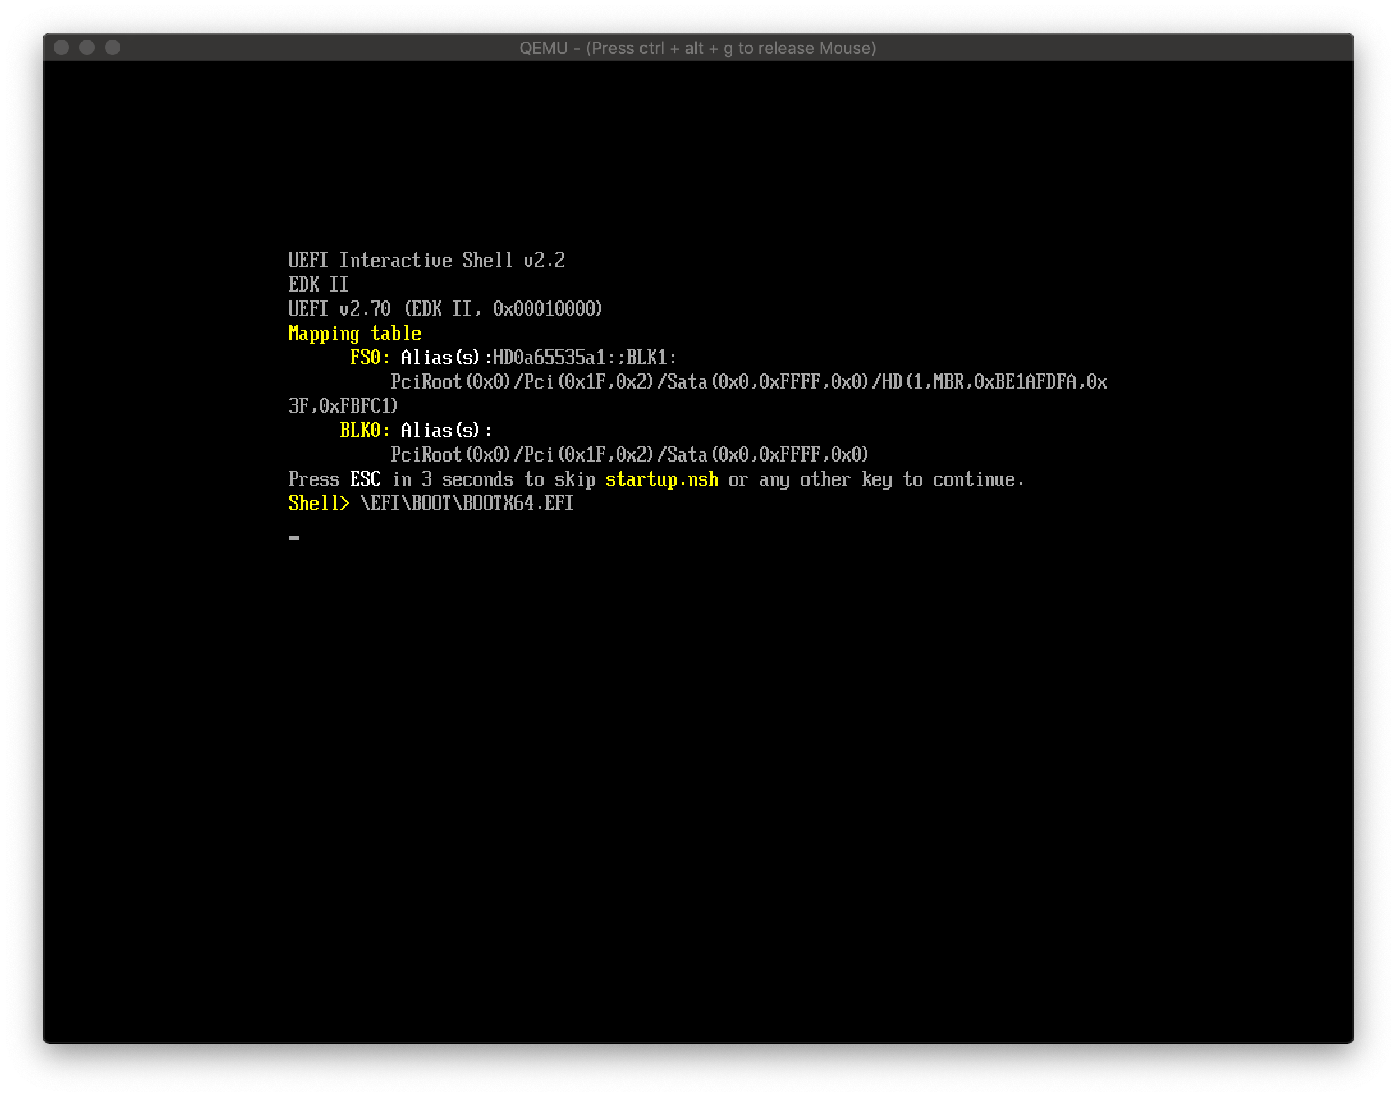Viewport: 1397px width, 1097px height.
Task: Click the blinking cursor below the Shell prompt
Action: tap(294, 537)
